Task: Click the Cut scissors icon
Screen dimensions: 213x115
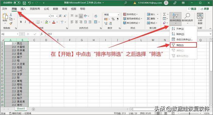Action: 11,15
